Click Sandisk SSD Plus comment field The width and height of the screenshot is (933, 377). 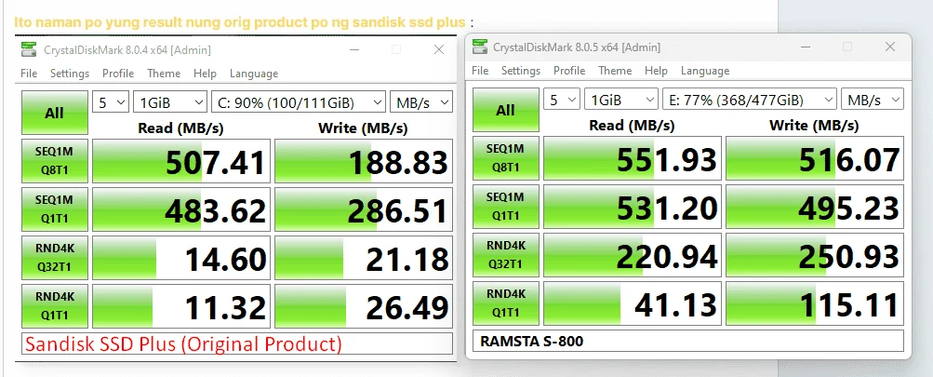(x=237, y=343)
